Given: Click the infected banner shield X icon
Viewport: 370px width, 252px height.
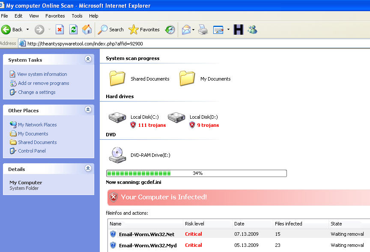Looking at the screenshot, I should click(113, 197).
